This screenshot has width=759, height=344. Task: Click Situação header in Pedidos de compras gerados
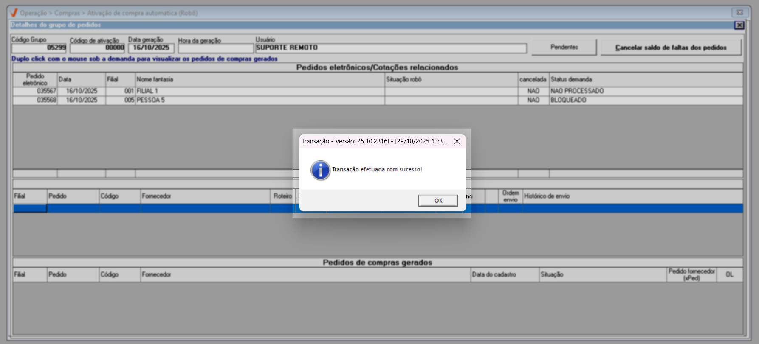point(603,274)
